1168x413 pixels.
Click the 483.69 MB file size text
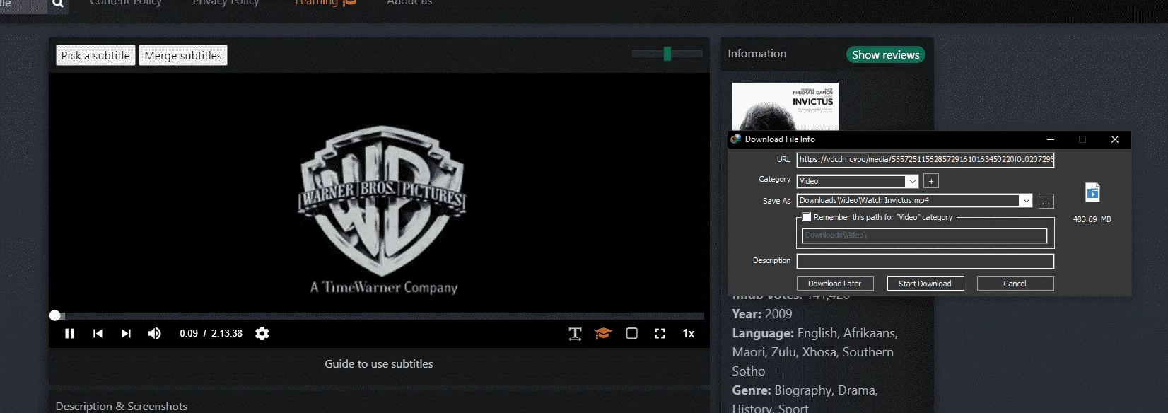point(1092,219)
